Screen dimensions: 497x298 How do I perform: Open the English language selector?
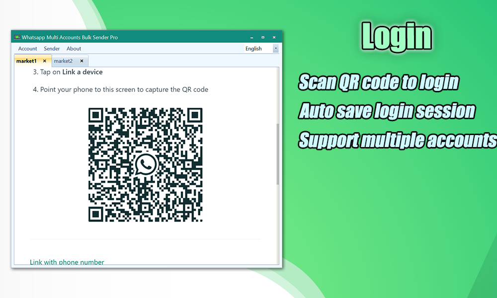click(253, 48)
